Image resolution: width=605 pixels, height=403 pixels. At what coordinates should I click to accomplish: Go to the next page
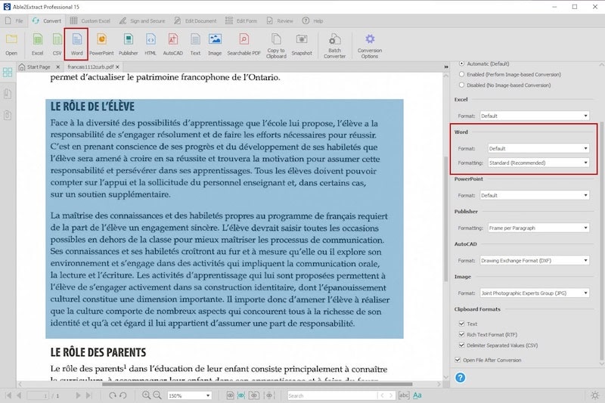[x=79, y=395]
